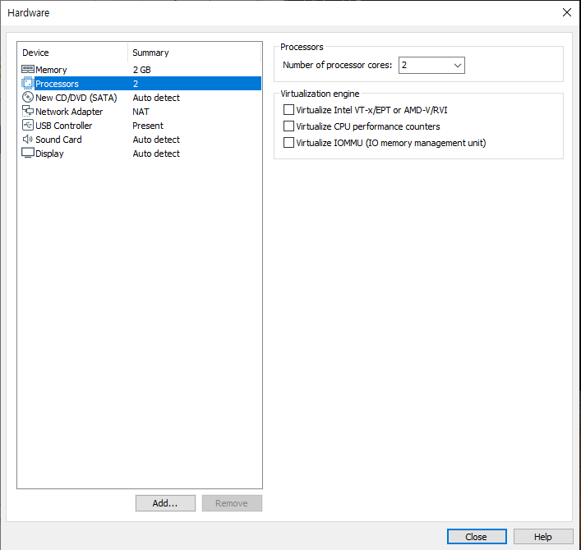Viewport: 581px width, 550px height.
Task: Check the Virtualize IOMMU option
Action: pyautogui.click(x=288, y=143)
